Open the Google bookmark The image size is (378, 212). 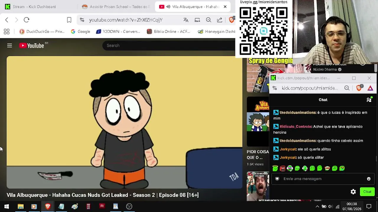click(x=80, y=32)
